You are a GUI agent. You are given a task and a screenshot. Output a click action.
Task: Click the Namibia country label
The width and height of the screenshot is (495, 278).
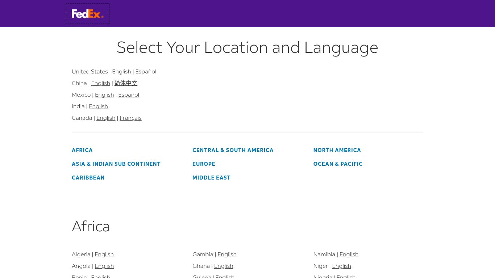(324, 254)
